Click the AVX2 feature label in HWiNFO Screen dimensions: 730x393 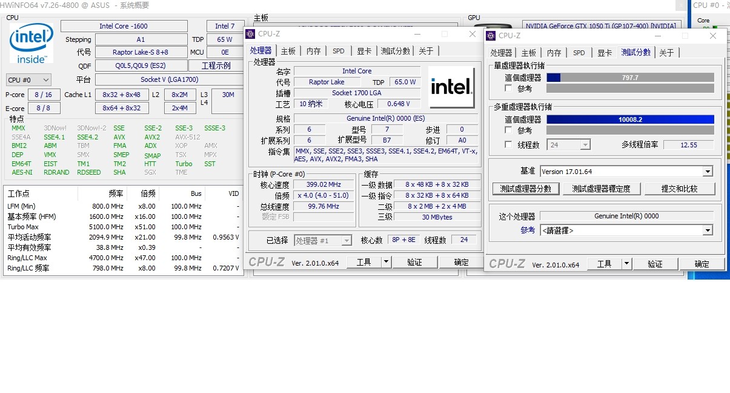coord(152,137)
